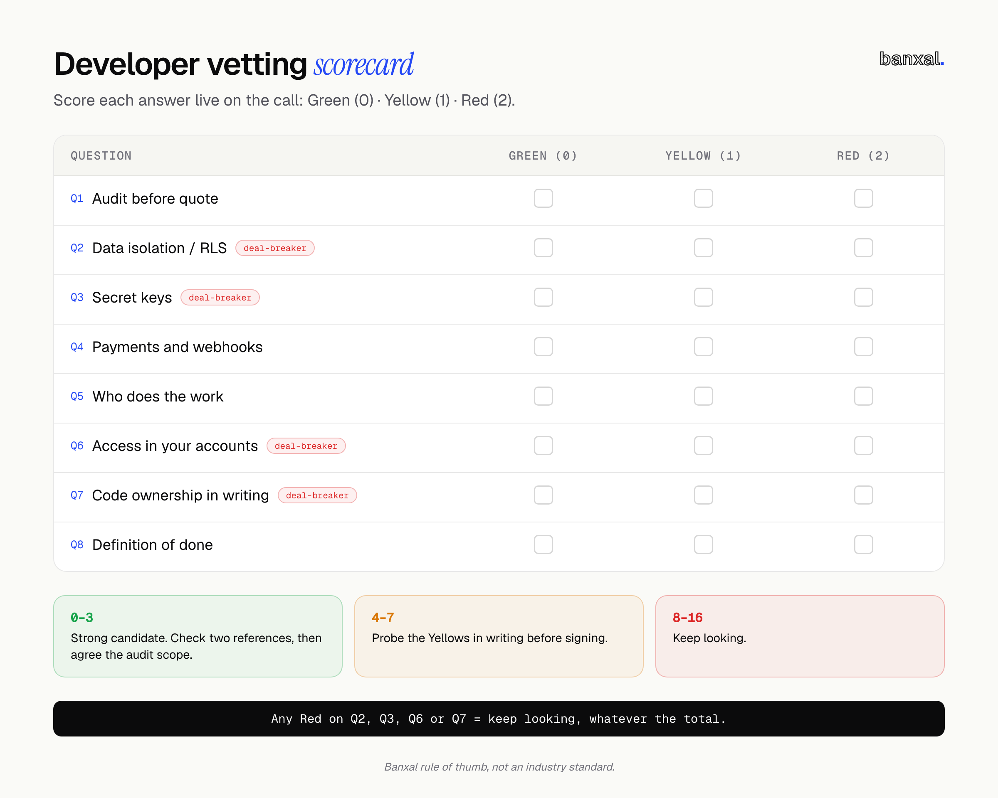Viewport: 998px width, 798px height.
Task: Select Red checkbox in Secret keys row
Action: pyautogui.click(x=863, y=298)
